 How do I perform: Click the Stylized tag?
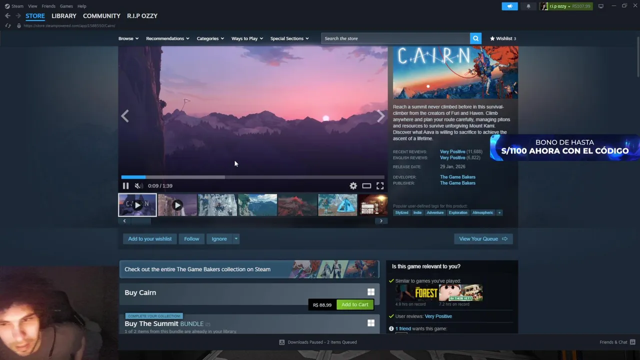401,212
